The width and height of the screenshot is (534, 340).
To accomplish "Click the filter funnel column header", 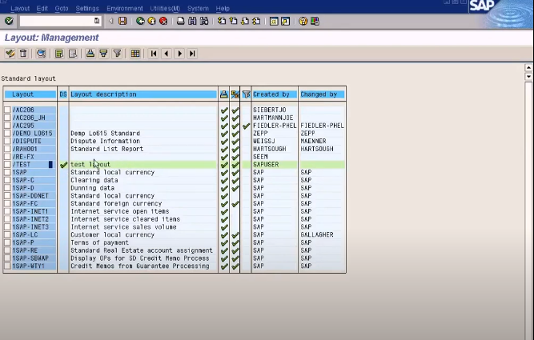I will tap(247, 94).
